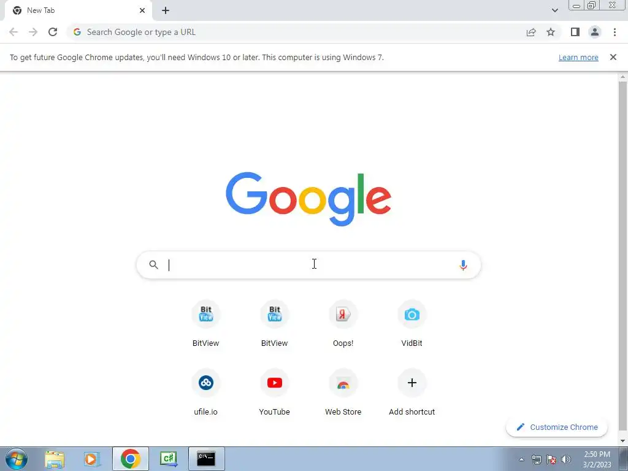Screen dimensions: 628x471
Task: Click the volume speaker tray icon
Action: (x=565, y=459)
